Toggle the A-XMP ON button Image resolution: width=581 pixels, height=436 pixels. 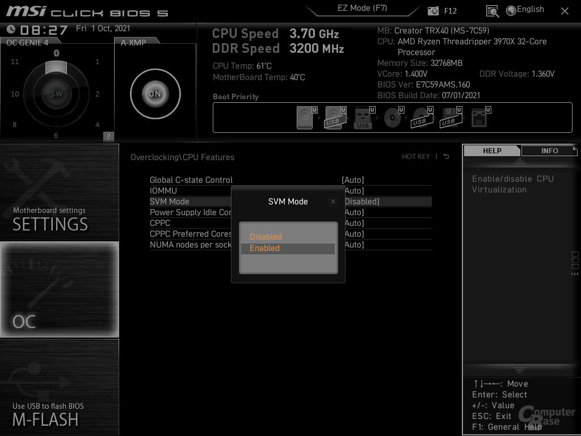click(155, 94)
